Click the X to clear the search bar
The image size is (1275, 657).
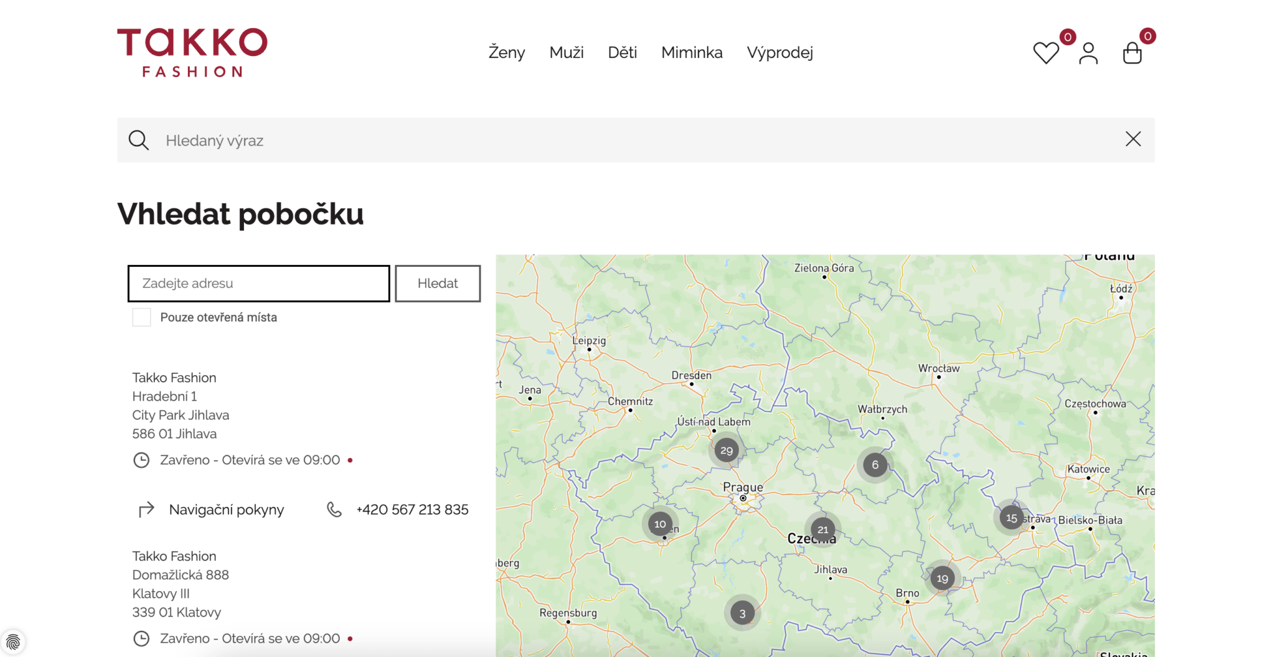(1134, 139)
